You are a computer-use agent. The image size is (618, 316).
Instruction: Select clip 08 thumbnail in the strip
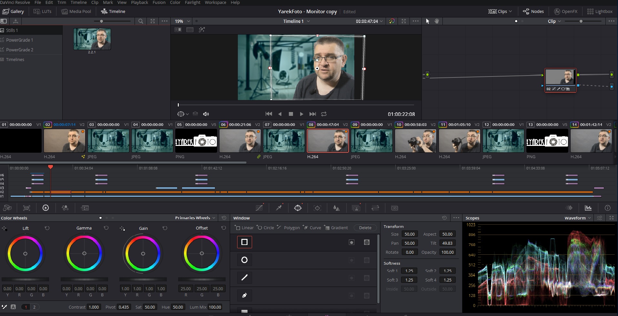328,141
